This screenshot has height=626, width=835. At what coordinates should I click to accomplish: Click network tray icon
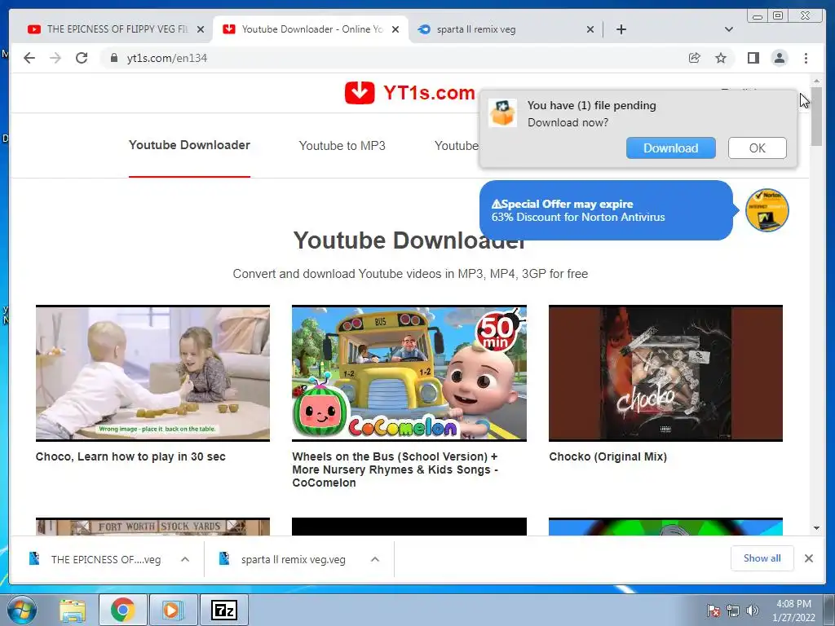[x=733, y=611]
